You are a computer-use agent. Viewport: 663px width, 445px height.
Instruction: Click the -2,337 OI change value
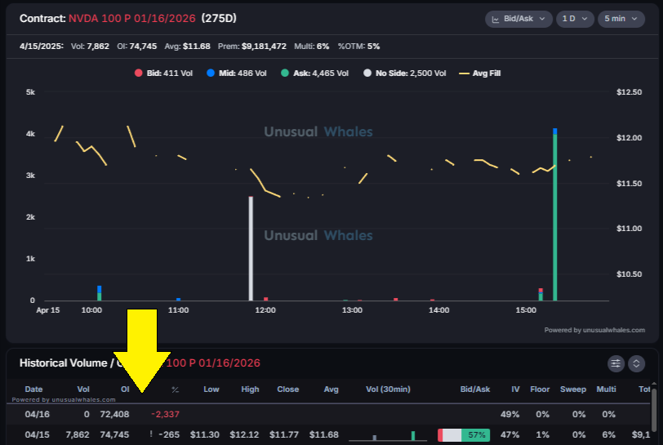165,415
